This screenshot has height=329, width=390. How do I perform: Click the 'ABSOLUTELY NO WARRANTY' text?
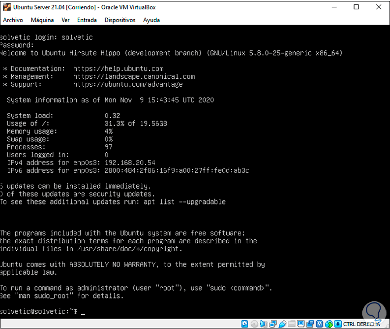coord(113,264)
